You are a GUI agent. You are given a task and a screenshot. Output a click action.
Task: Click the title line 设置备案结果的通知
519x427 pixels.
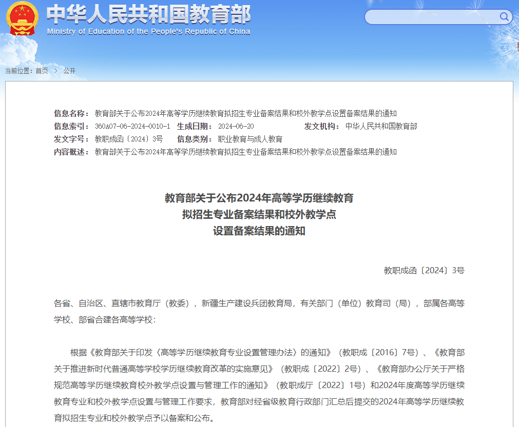click(259, 231)
